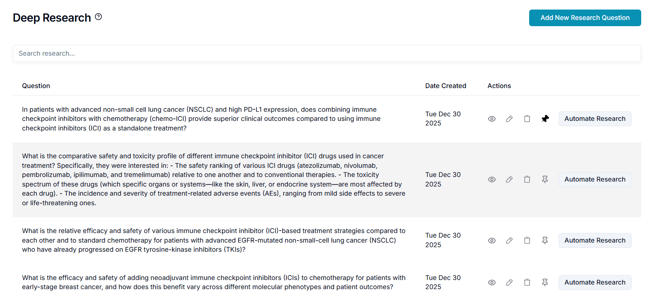Edit the ICI safety and toxicity question
The height and width of the screenshot is (302, 652).
tap(509, 179)
